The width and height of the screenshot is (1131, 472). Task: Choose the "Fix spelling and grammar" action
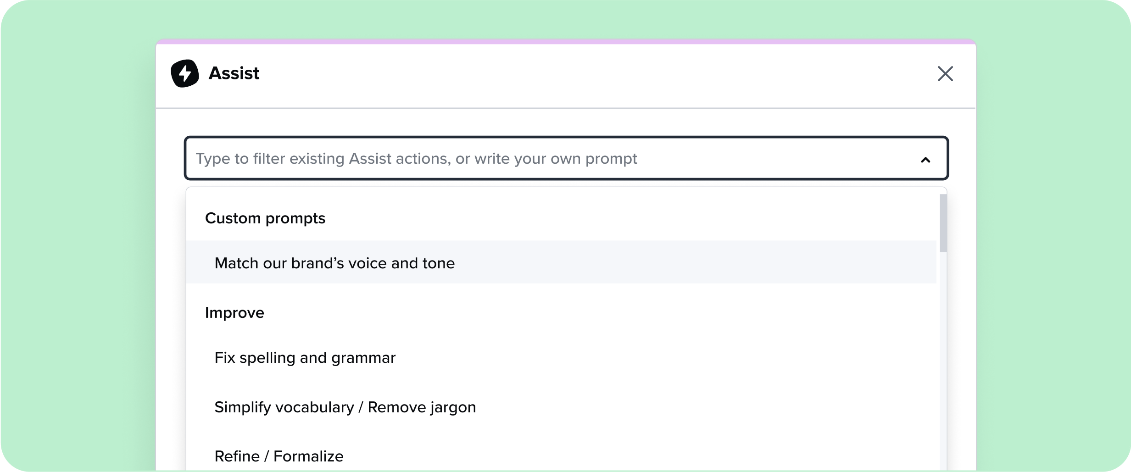305,358
